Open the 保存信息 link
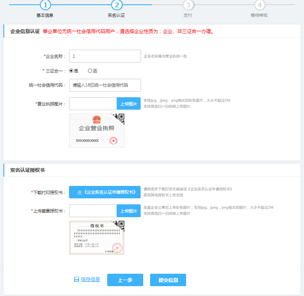 click(x=90, y=279)
